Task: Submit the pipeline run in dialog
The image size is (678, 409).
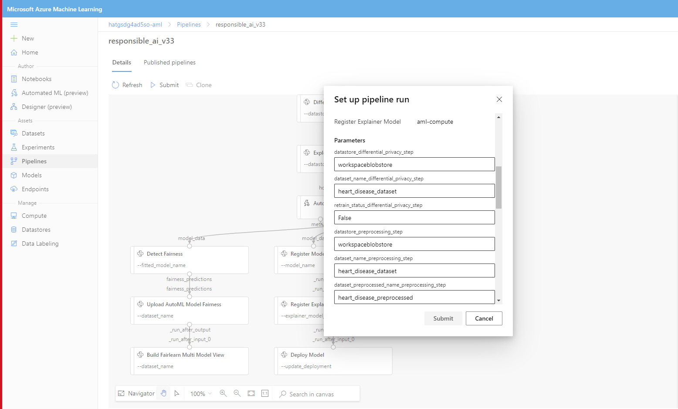Action: tap(443, 318)
